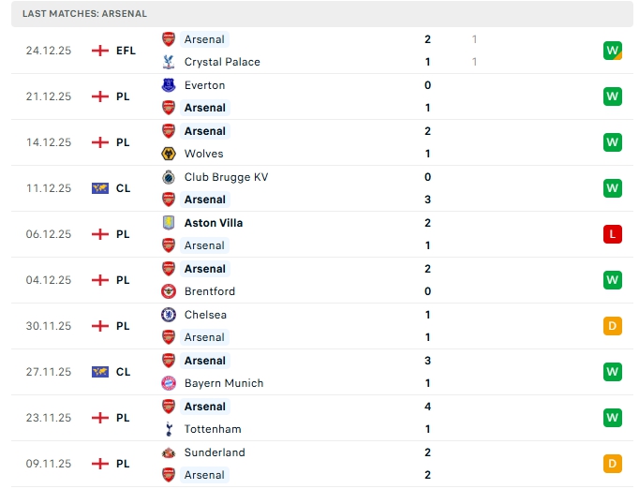Open the Bayern Munich team link
Viewport: 639px width, 489px height.
(x=224, y=383)
